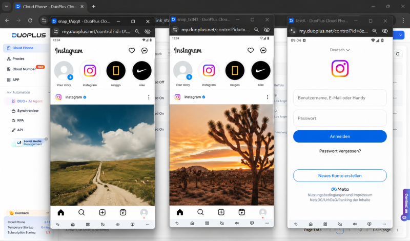Toggle crossed-eye icon in TestA address bar
The width and height of the screenshot is (410, 241).
385,31
